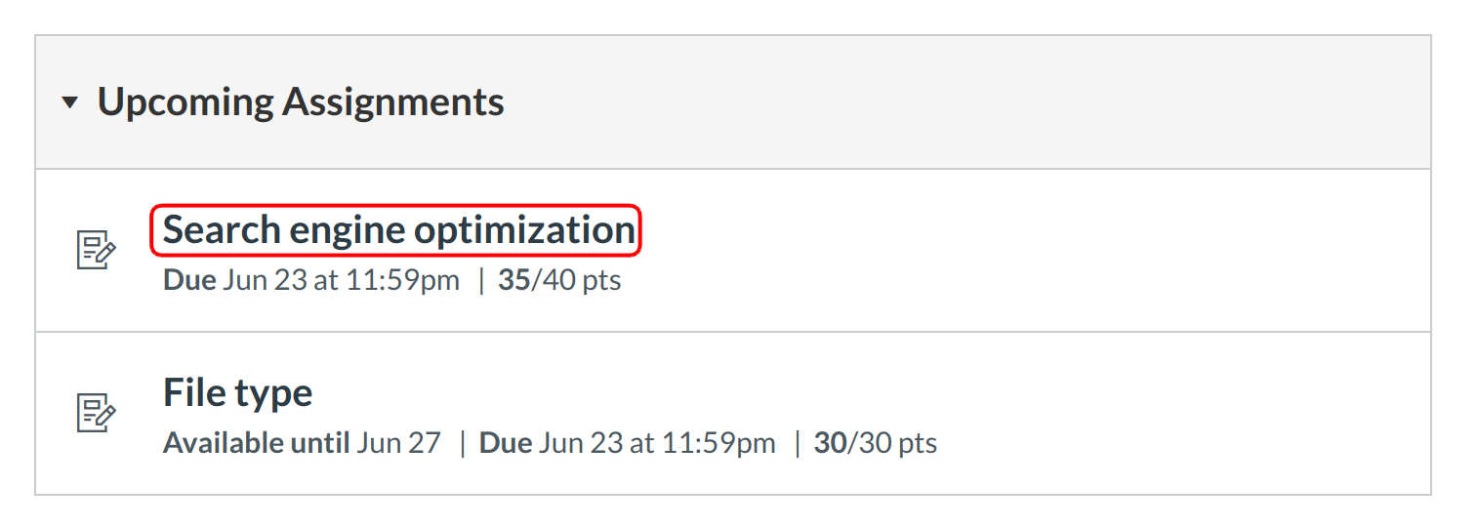The width and height of the screenshot is (1478, 527).
Task: Click the bold Due label under Search engine optimization
Action: (x=188, y=281)
